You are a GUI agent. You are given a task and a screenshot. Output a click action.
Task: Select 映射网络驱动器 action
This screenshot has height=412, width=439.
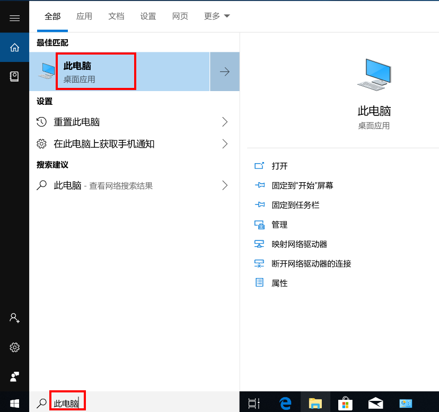(299, 244)
